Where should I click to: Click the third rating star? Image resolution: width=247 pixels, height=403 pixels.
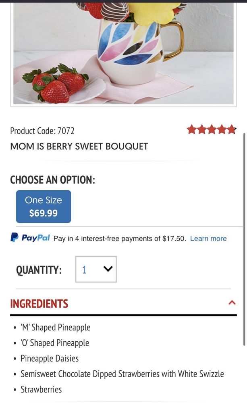coord(212,129)
